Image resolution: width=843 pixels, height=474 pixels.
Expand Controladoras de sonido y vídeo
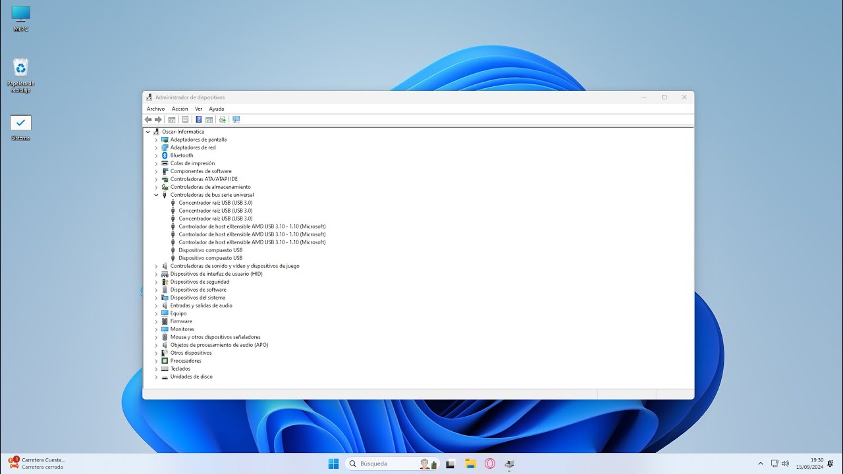click(x=157, y=266)
